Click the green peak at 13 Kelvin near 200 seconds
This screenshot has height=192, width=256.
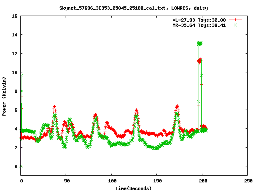[200, 43]
